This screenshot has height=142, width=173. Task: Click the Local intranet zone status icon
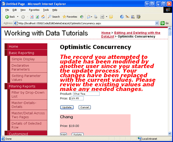139,139
